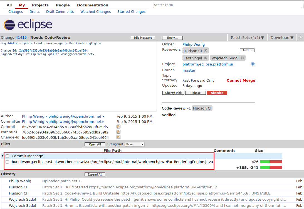This screenshot has height=209, width=304.
Task: Open the Documentation menu
Action: (93, 5)
